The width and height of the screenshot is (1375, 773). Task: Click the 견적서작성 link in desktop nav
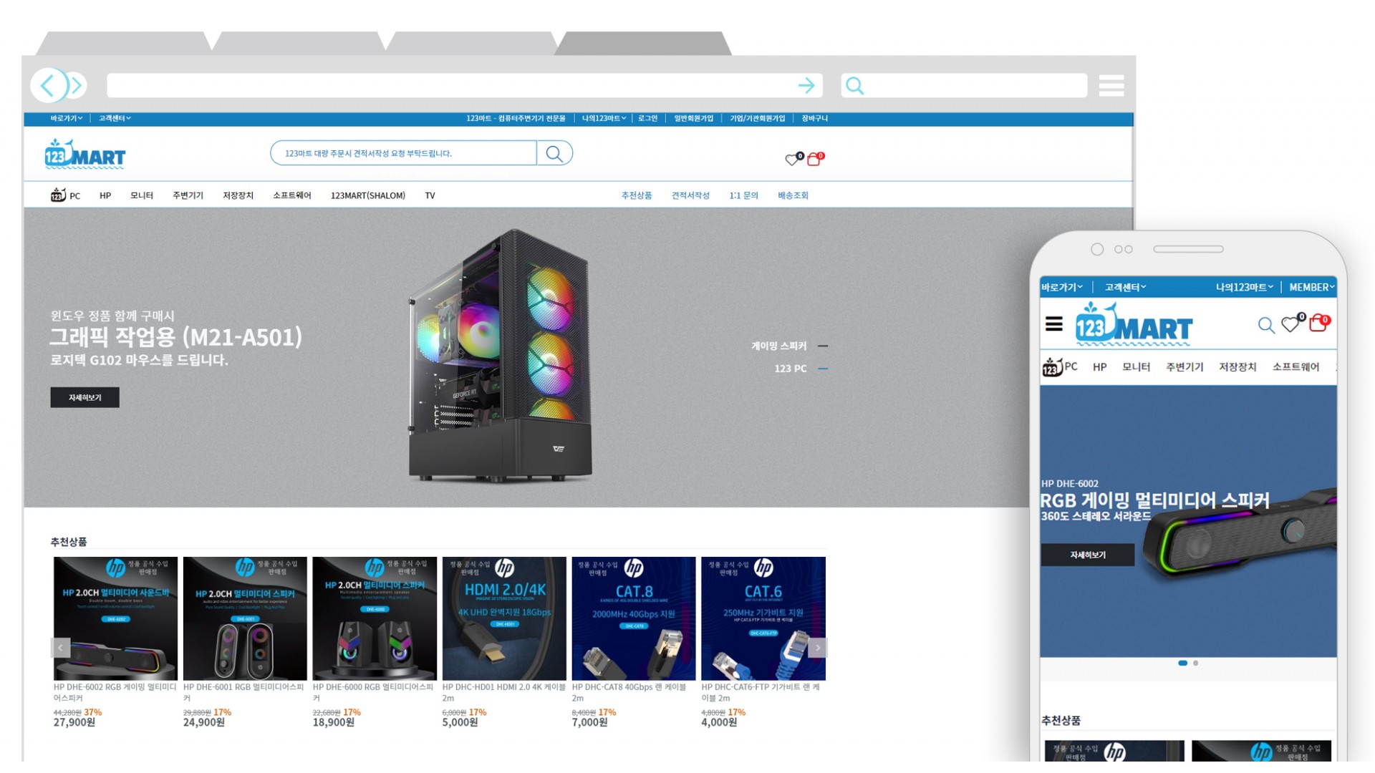[690, 195]
